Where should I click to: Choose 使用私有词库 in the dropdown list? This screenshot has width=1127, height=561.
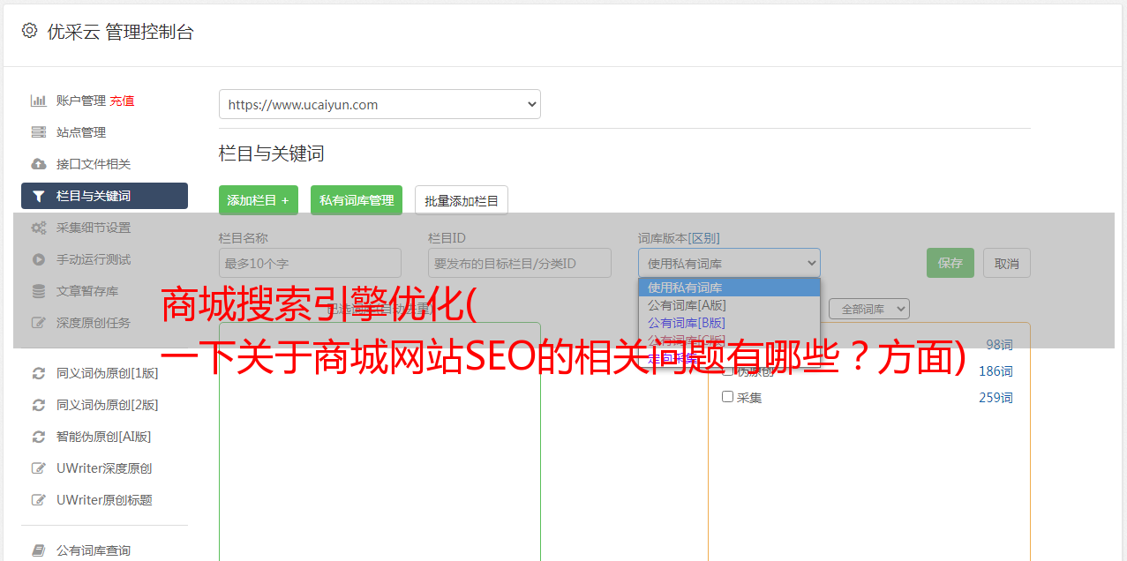(729, 288)
